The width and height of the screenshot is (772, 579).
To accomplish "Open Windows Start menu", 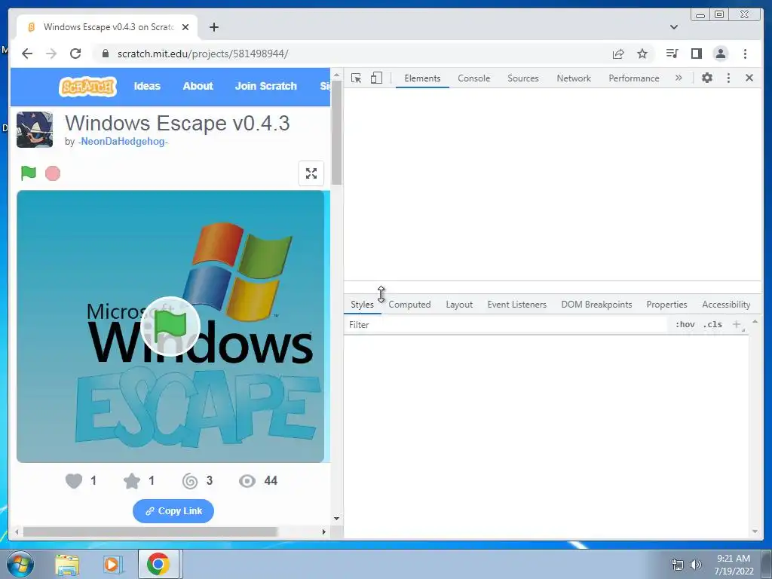I will point(20,564).
